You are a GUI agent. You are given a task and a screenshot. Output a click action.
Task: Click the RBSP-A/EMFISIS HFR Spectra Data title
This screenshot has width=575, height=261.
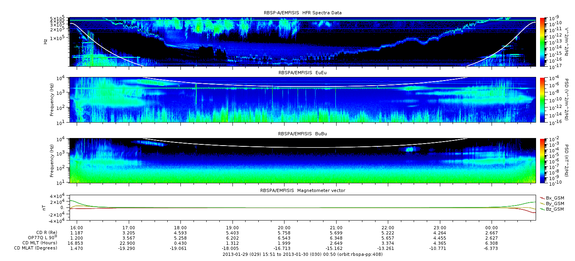pos(302,13)
